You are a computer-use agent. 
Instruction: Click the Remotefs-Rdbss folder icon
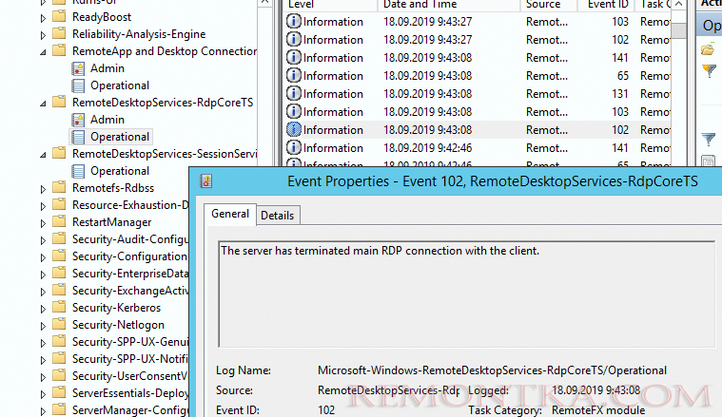[59, 187]
